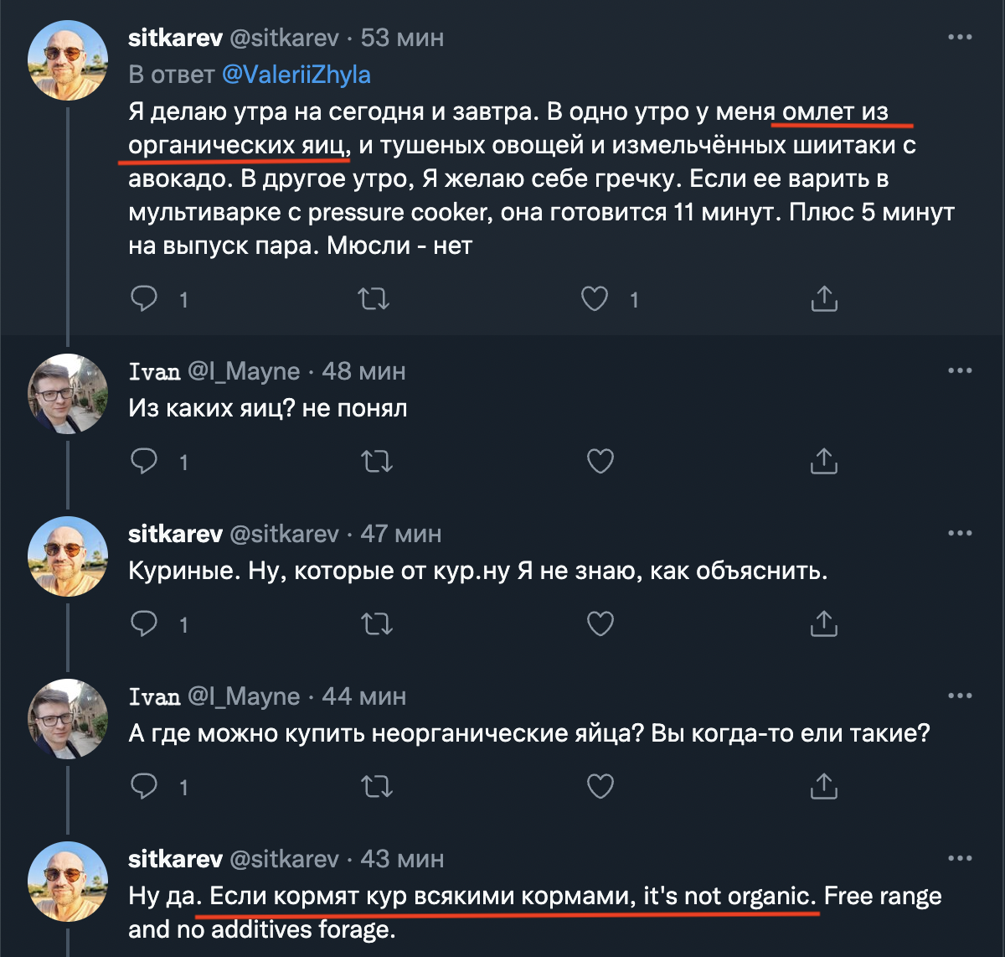Reply to sitkarev's "Куриные" tweet
The height and width of the screenshot is (957, 1005).
(x=146, y=623)
